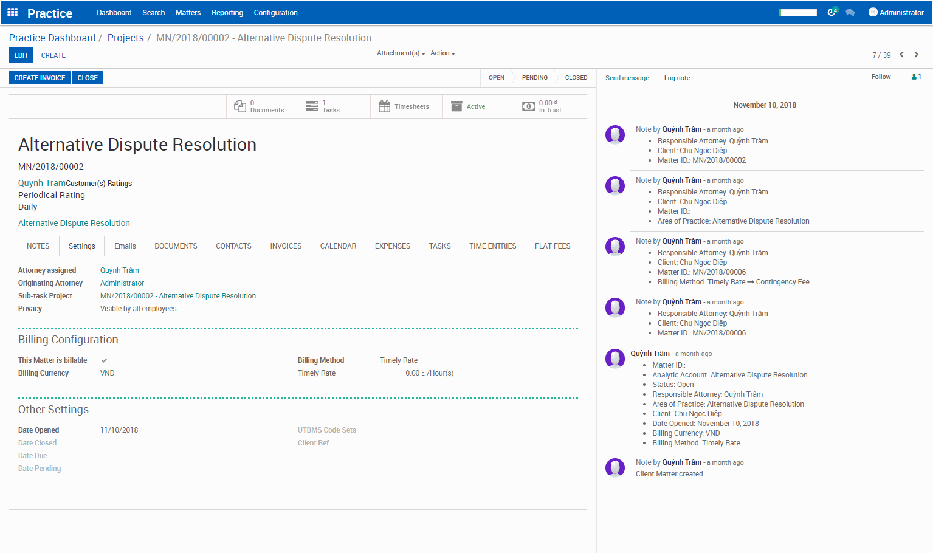This screenshot has height=553, width=933.
Task: Expand the Action dropdown
Action: pos(442,53)
